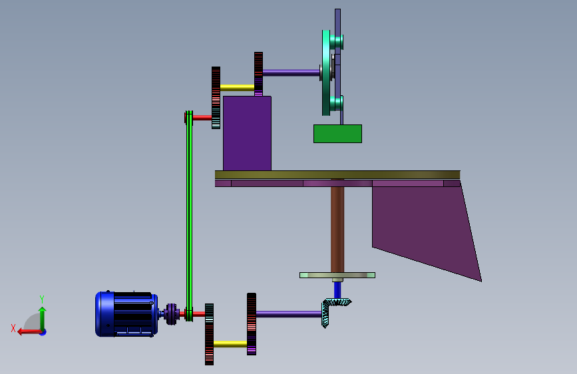The image size is (577, 374).
Task: Select the long green vertical belt
Action: 189,216
